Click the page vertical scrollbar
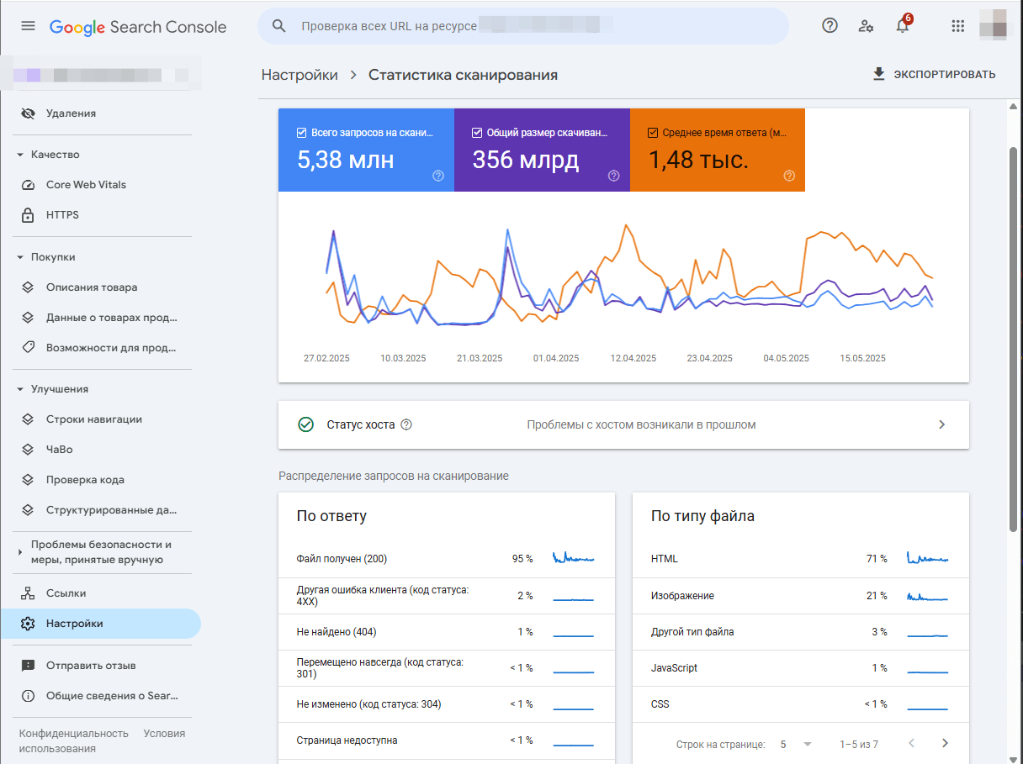1023x764 pixels. tap(1013, 336)
